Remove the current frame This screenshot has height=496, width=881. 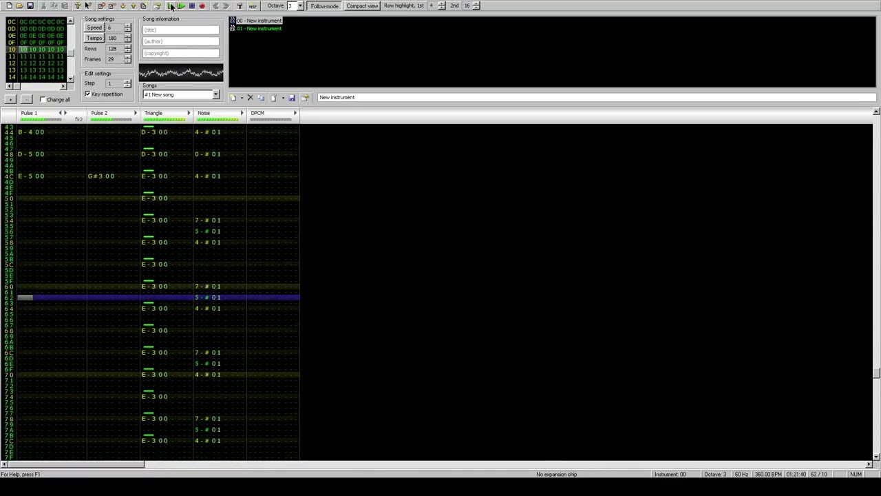pos(112,6)
